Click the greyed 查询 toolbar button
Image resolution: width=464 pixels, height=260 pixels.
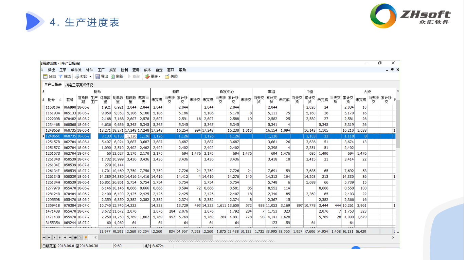click(x=133, y=77)
